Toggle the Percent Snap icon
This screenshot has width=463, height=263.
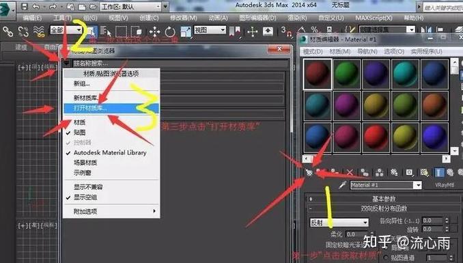coord(314,29)
